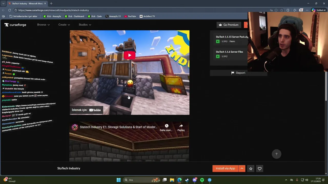Open browser settings and more menu

307,10
